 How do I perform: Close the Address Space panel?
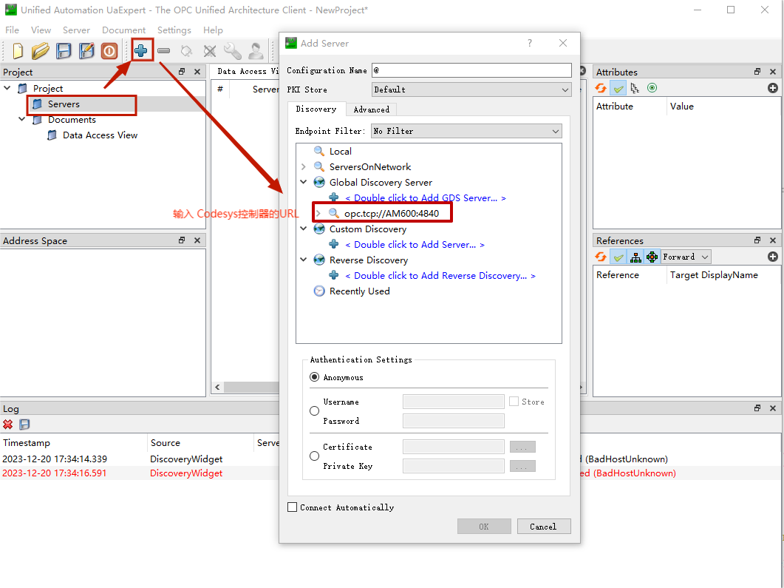coord(197,240)
